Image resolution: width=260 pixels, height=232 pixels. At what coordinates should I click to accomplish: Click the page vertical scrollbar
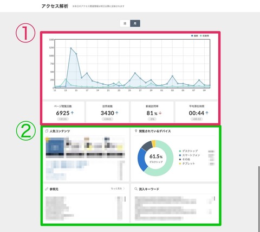click(259, 198)
